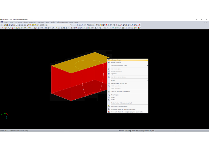Click the Print toolbar icon
This screenshot has width=209, height=150.
[17, 25]
